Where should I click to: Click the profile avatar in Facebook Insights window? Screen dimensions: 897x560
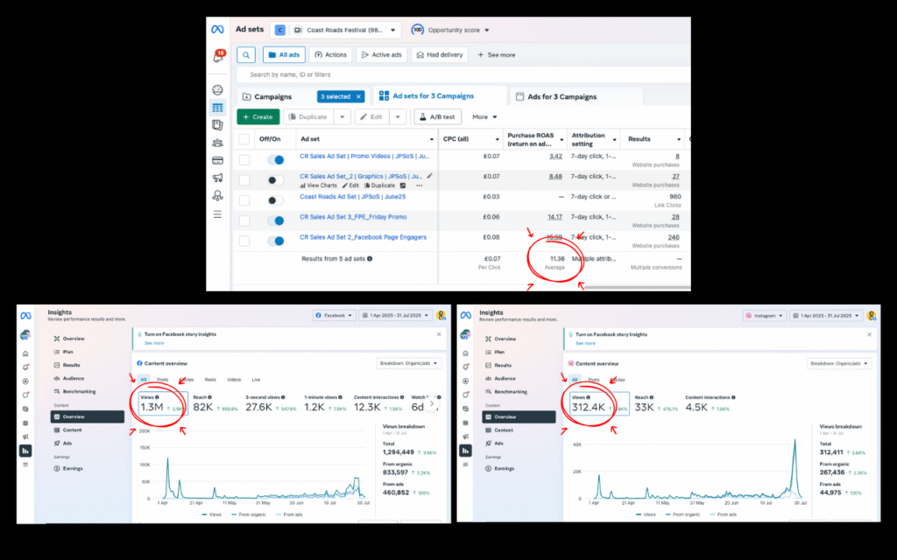coord(441,315)
